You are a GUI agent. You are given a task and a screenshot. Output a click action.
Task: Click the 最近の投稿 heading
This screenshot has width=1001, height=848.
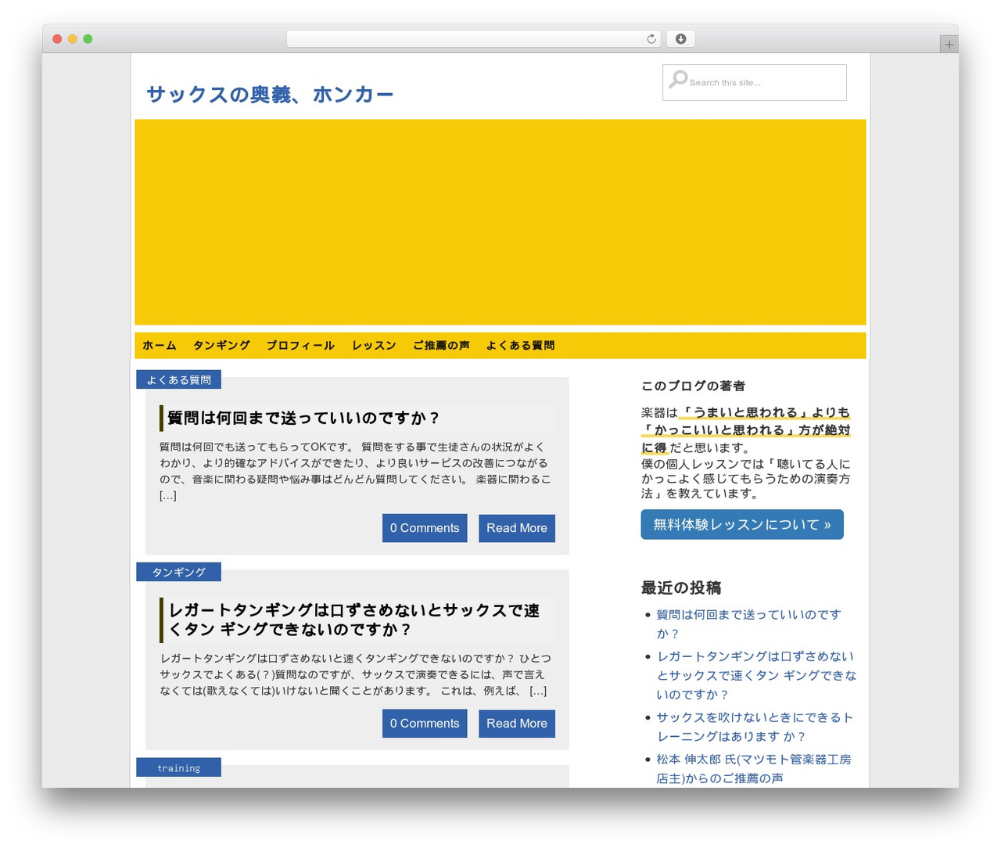[x=681, y=587]
